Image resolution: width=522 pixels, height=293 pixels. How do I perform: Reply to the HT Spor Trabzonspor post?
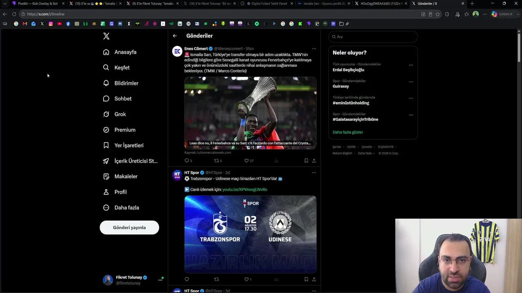(187, 279)
